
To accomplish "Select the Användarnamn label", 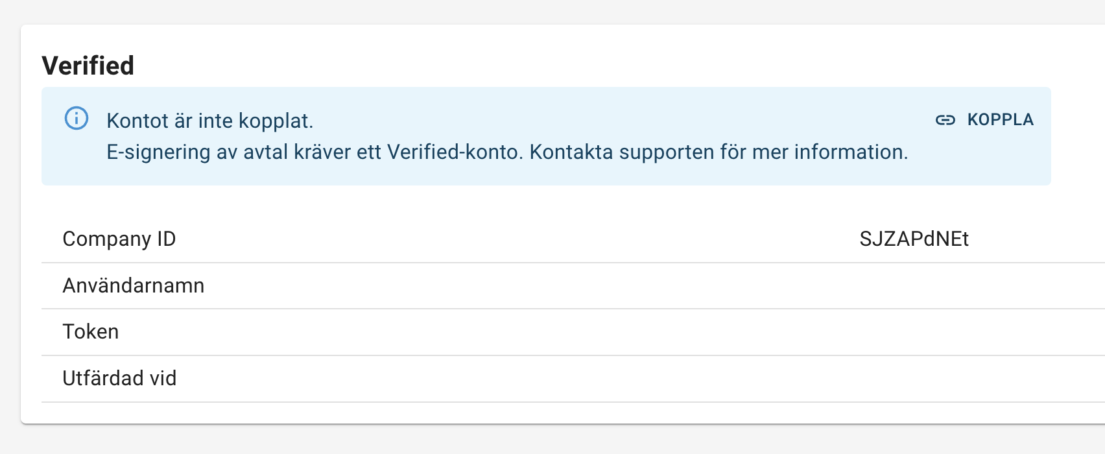I will (x=133, y=285).
